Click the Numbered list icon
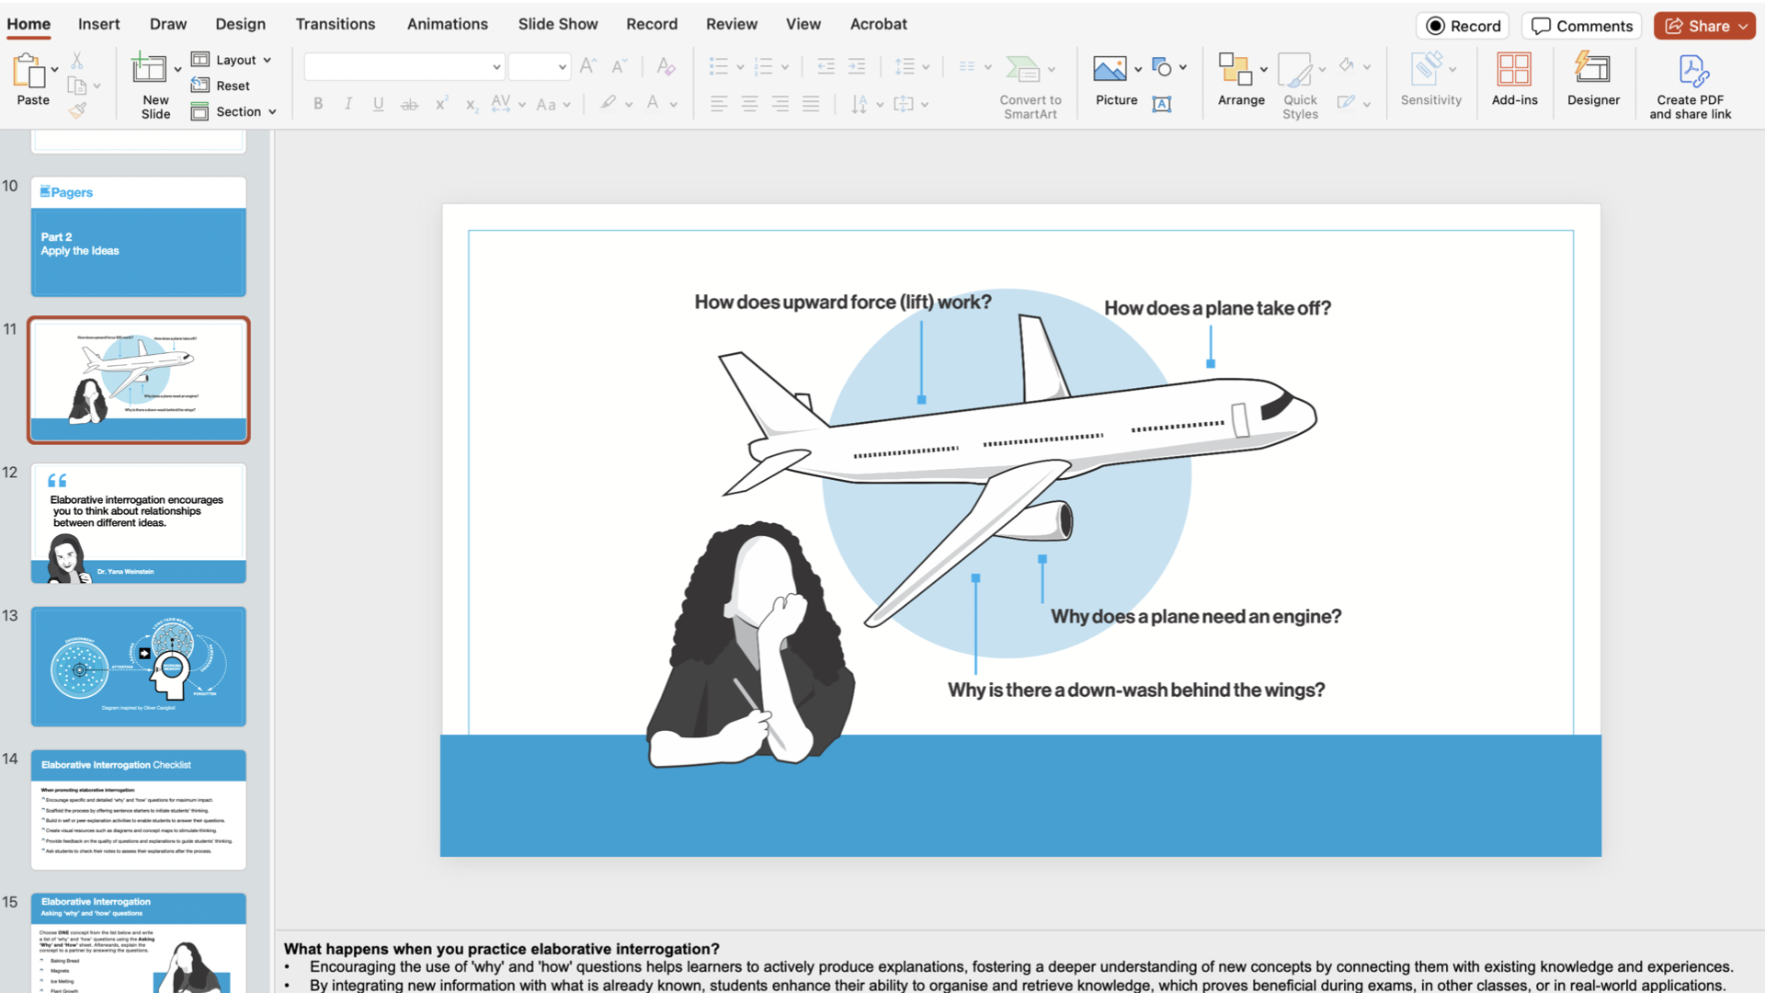Image resolution: width=1765 pixels, height=993 pixels. click(763, 66)
